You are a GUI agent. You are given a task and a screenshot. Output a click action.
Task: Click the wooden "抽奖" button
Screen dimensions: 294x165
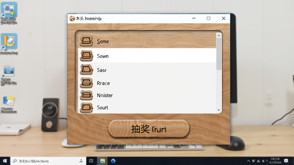coord(149,129)
